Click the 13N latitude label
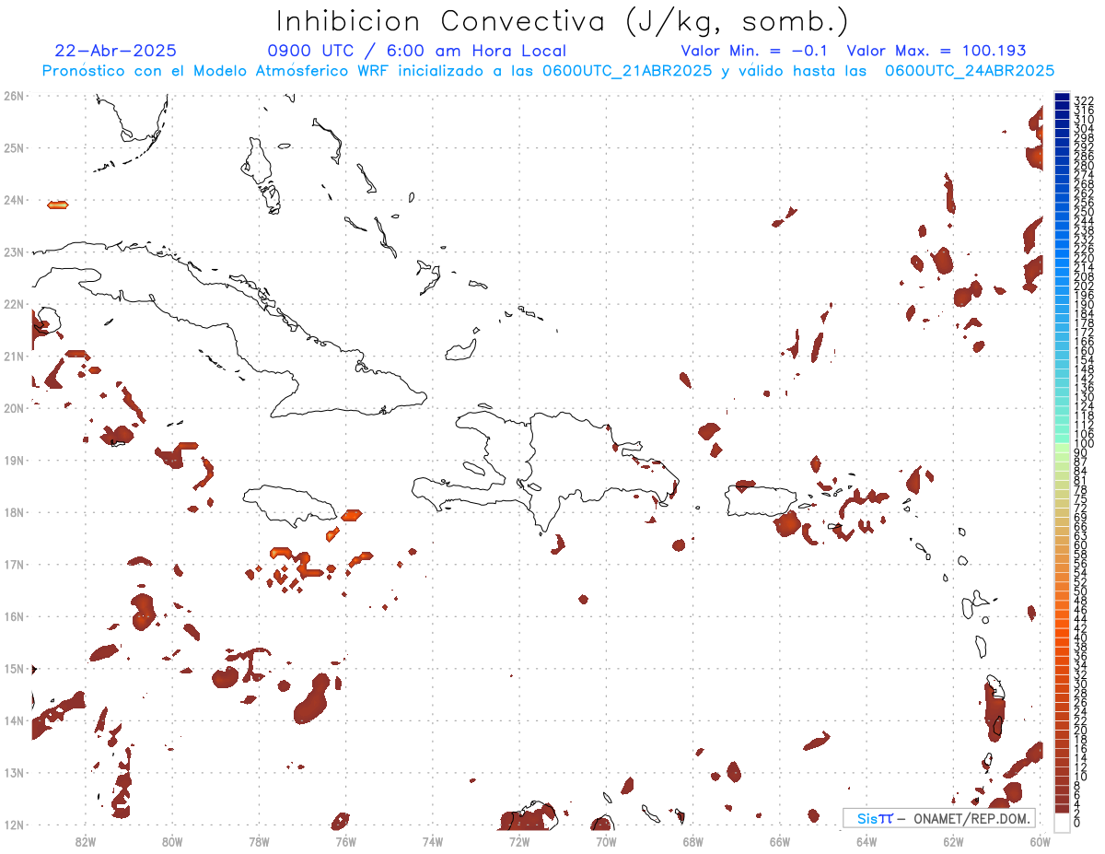The height and width of the screenshot is (854, 1105). (13, 772)
